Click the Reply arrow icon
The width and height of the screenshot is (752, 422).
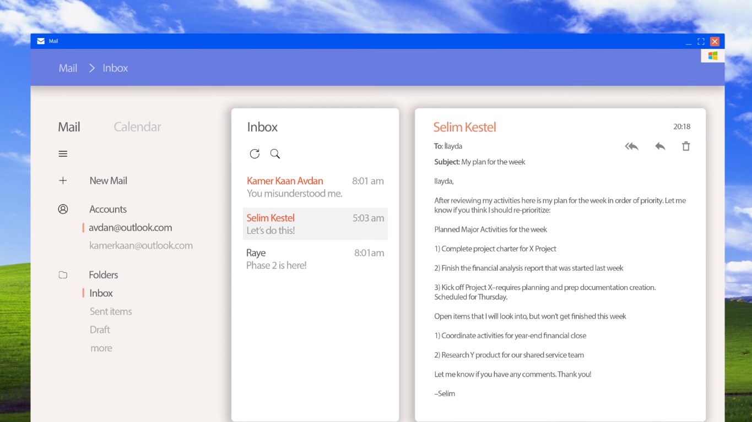coord(660,146)
